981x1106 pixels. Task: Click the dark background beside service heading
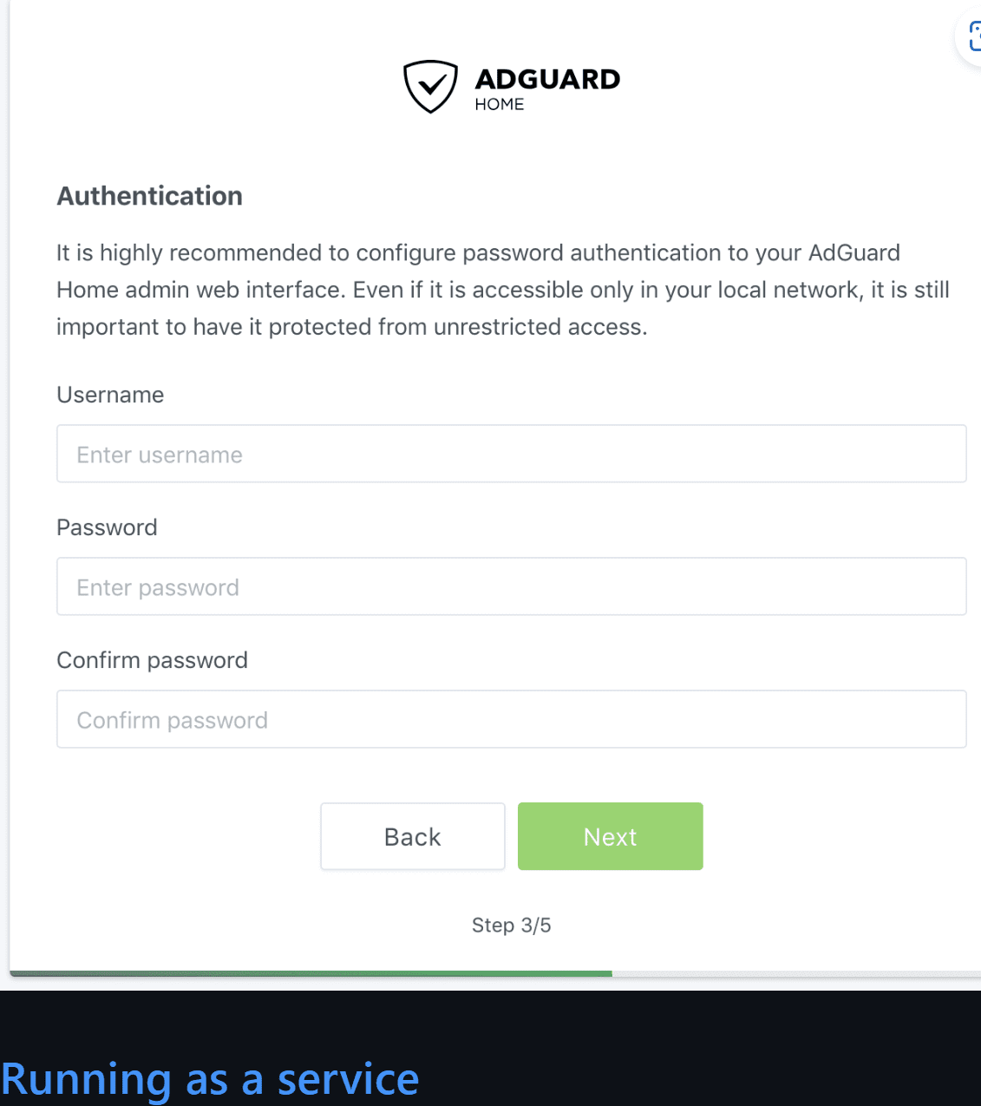click(694, 1058)
